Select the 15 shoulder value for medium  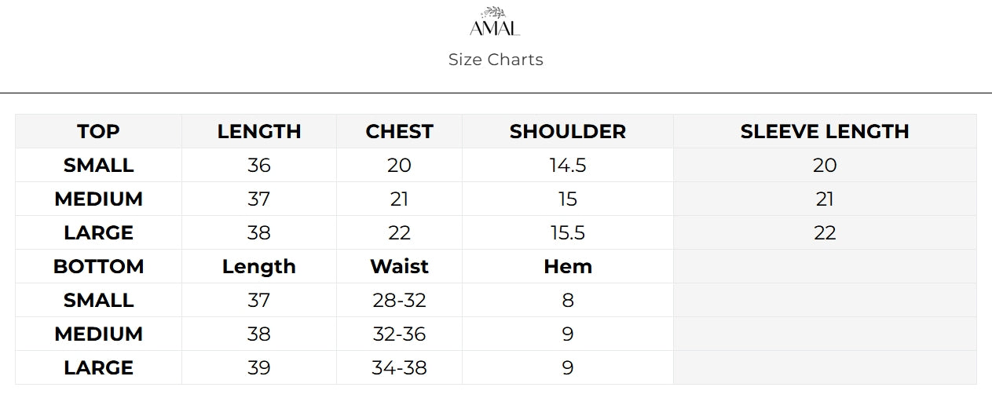pyautogui.click(x=567, y=199)
